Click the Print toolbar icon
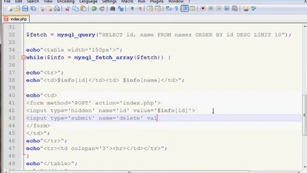 [57, 9]
